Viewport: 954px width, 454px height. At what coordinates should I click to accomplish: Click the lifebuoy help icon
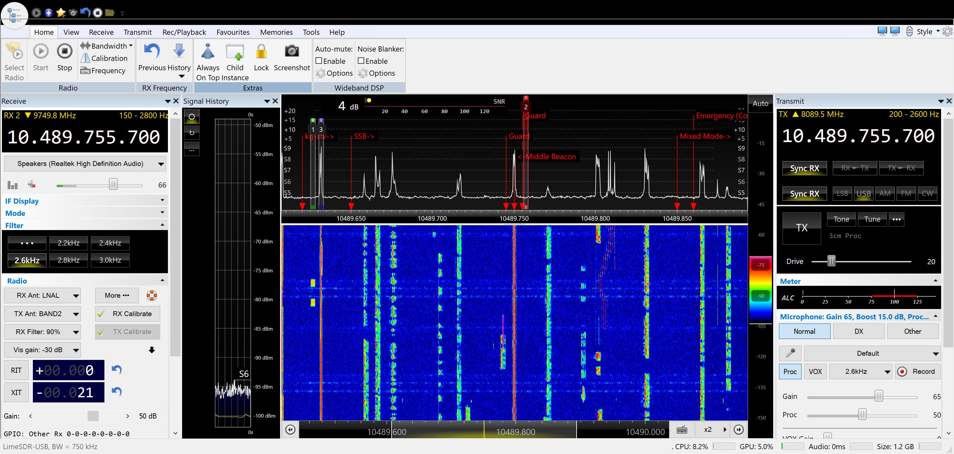(x=152, y=295)
